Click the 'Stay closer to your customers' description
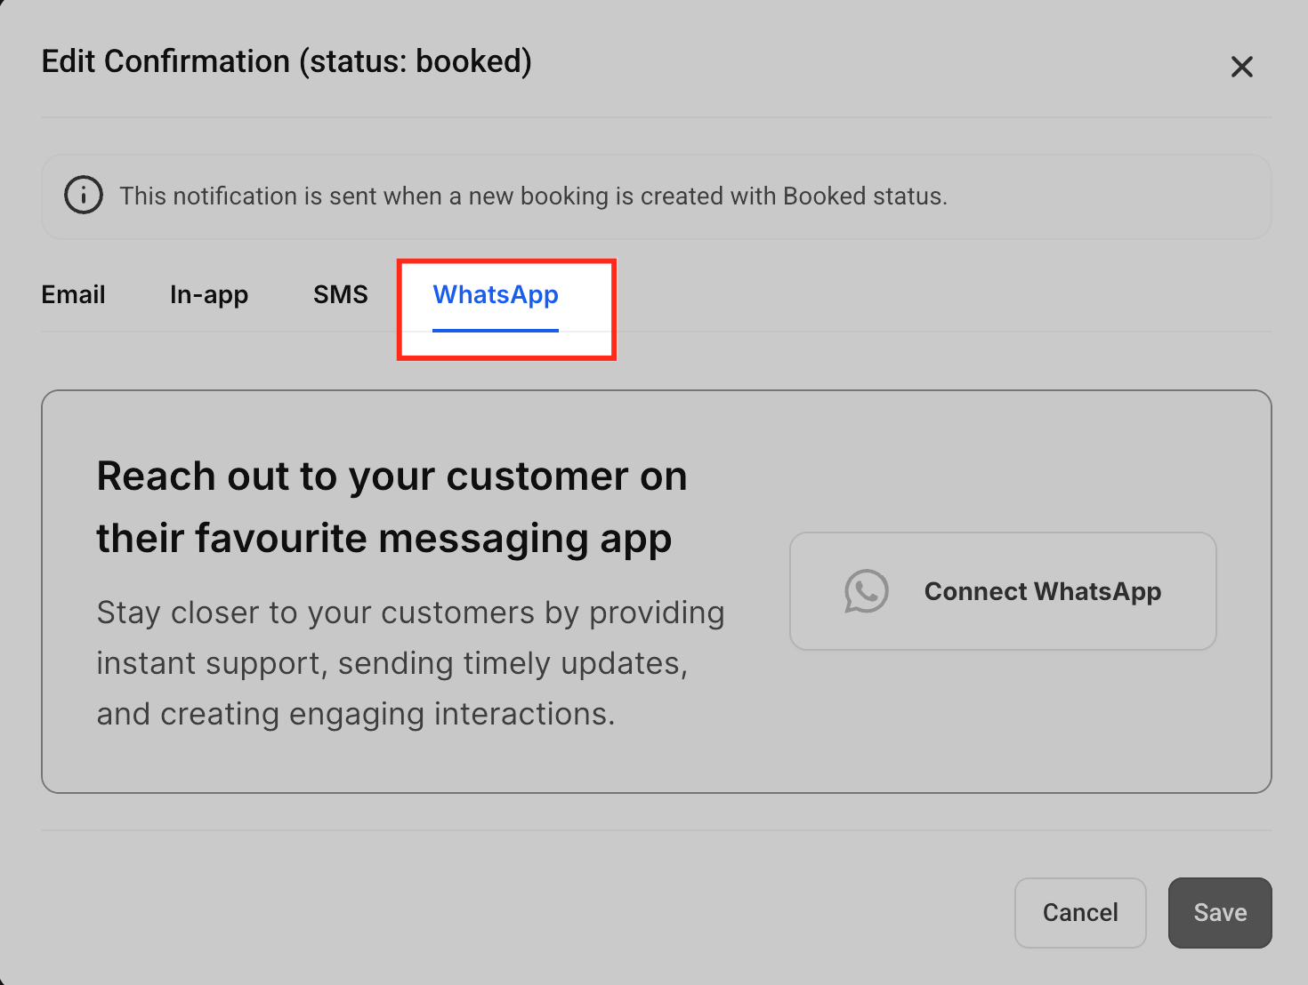Screen dimensions: 1308x985 [x=410, y=663]
